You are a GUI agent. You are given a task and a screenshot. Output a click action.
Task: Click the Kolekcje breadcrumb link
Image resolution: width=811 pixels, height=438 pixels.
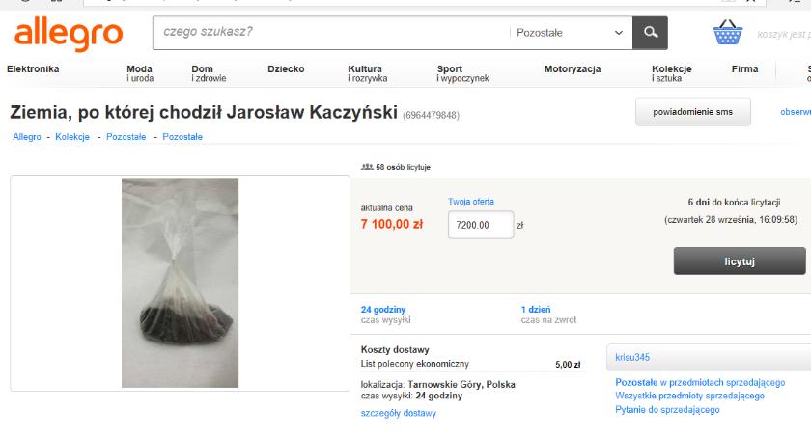72,137
